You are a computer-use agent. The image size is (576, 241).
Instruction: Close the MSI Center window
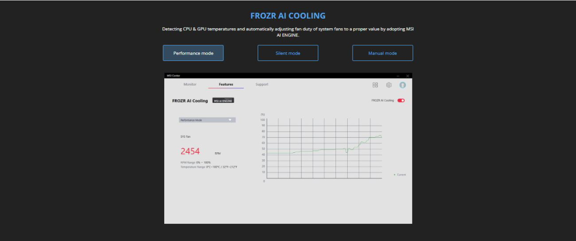tap(407, 76)
